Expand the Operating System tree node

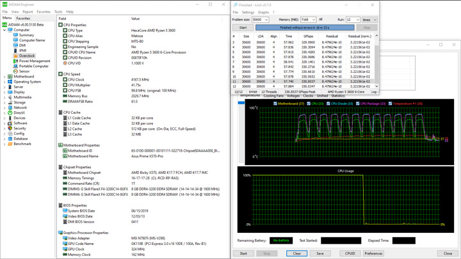tap(4, 82)
